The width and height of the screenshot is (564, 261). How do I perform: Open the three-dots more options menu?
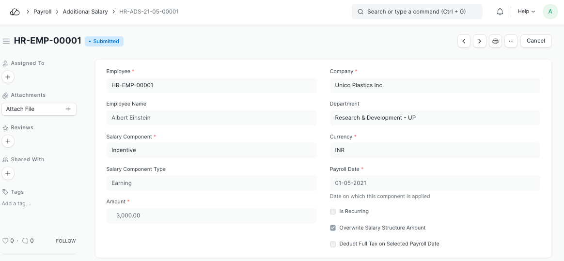[511, 41]
